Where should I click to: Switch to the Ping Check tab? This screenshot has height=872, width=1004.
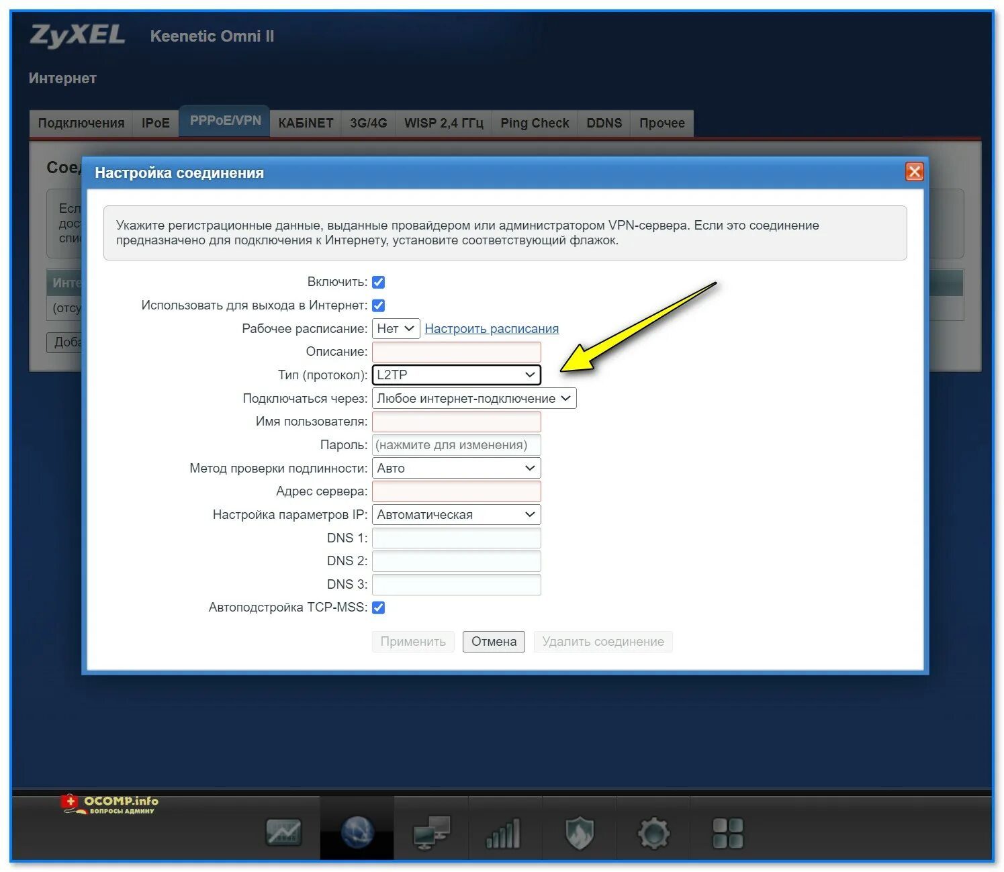(x=535, y=123)
